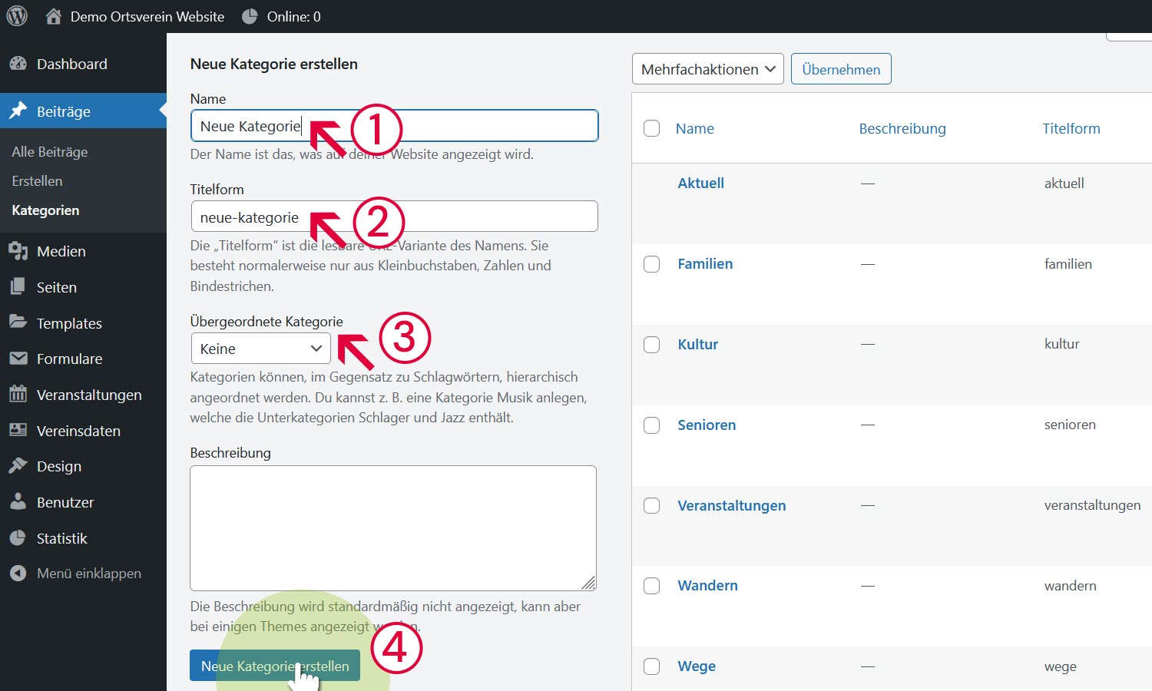Click the Seiten pages icon

click(18, 287)
